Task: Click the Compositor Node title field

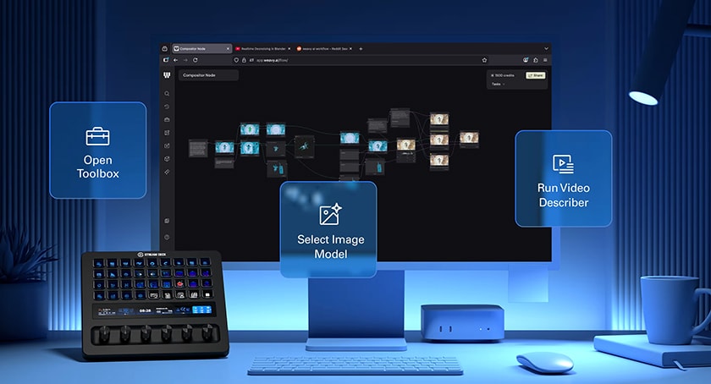Action: coord(208,75)
